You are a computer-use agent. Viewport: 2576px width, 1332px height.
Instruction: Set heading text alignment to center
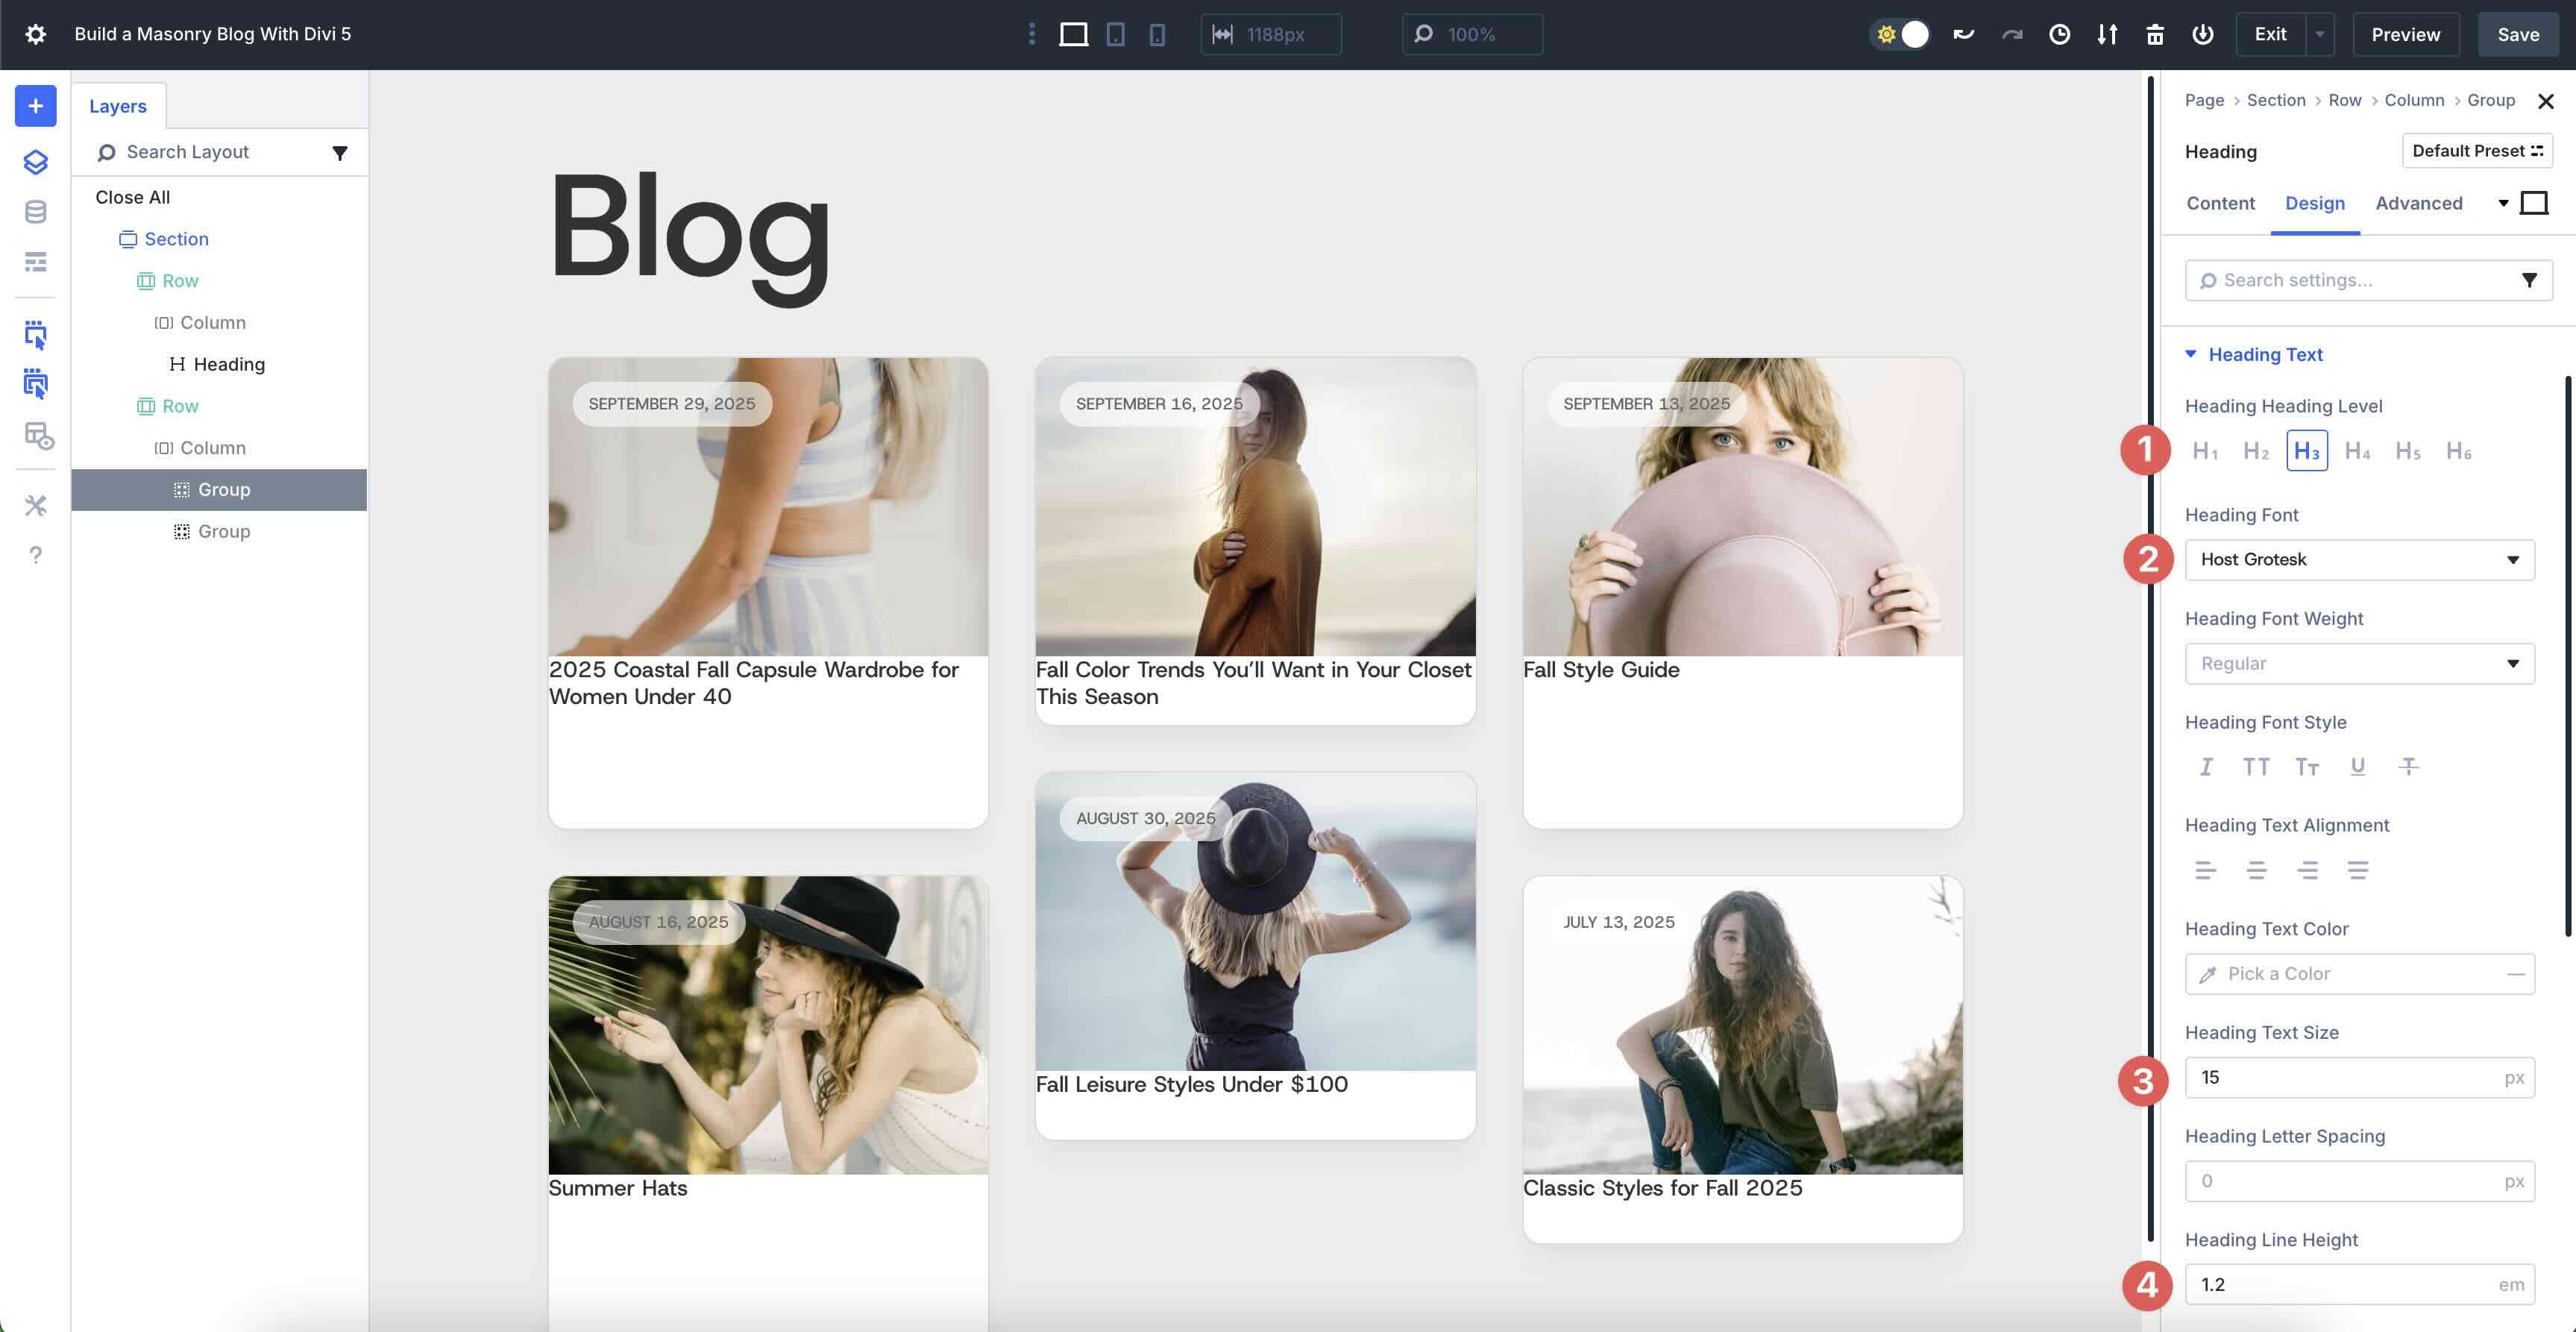pyautogui.click(x=2256, y=869)
